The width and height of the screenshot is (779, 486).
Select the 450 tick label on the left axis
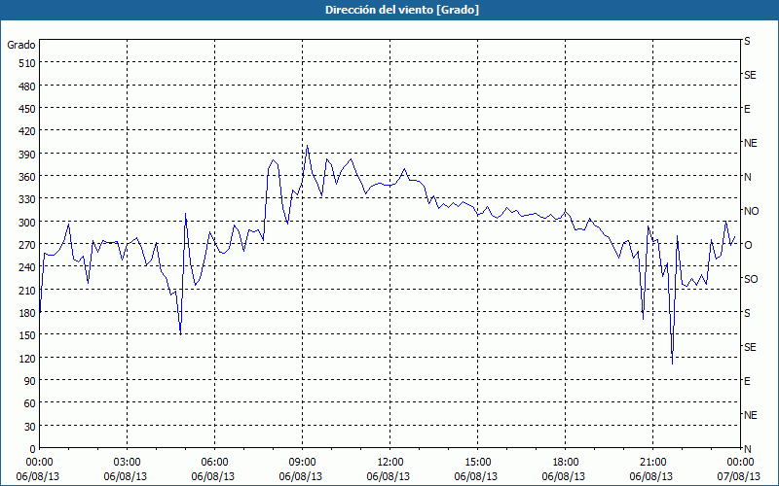coord(28,109)
